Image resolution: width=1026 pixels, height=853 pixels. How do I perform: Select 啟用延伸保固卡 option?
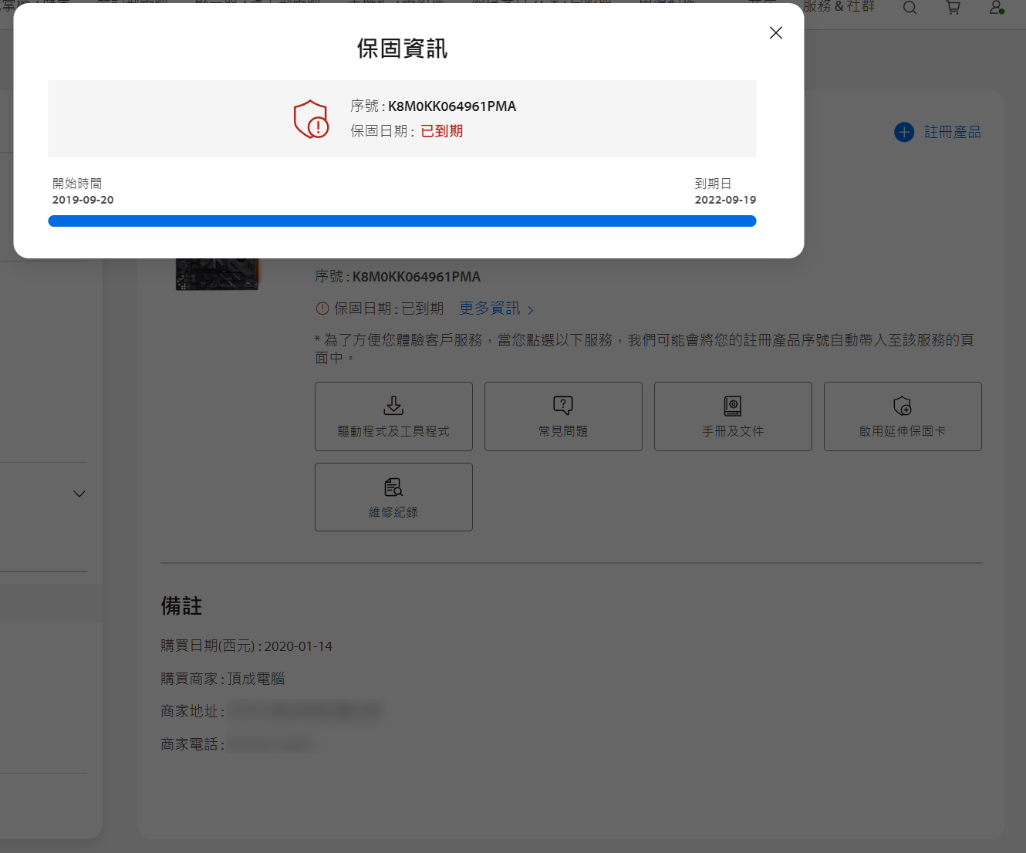pyautogui.click(x=903, y=416)
